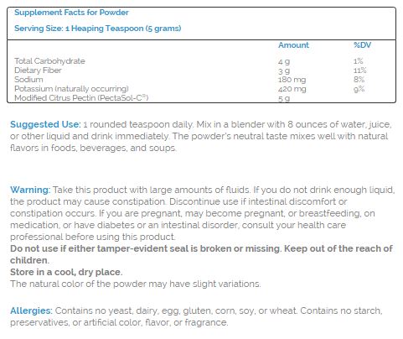Screen dimensions: 403x339
Task: Click the "180 mg" sodium amount
Action: pyautogui.click(x=292, y=80)
